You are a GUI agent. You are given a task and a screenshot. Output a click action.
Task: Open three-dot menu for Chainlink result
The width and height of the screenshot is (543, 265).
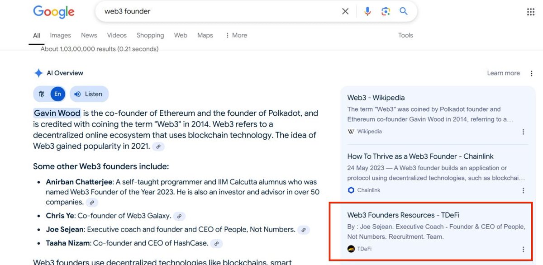(523, 191)
